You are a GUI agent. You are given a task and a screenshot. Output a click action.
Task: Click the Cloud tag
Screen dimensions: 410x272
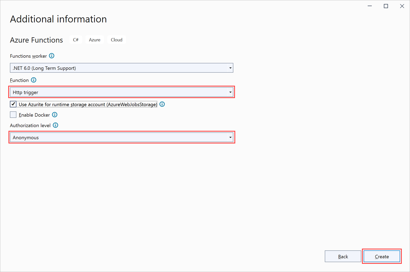coord(116,40)
